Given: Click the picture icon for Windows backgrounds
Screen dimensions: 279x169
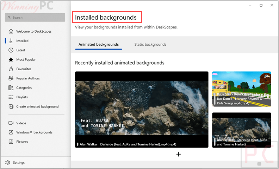Looking at the screenshot, I should click(x=11, y=132).
